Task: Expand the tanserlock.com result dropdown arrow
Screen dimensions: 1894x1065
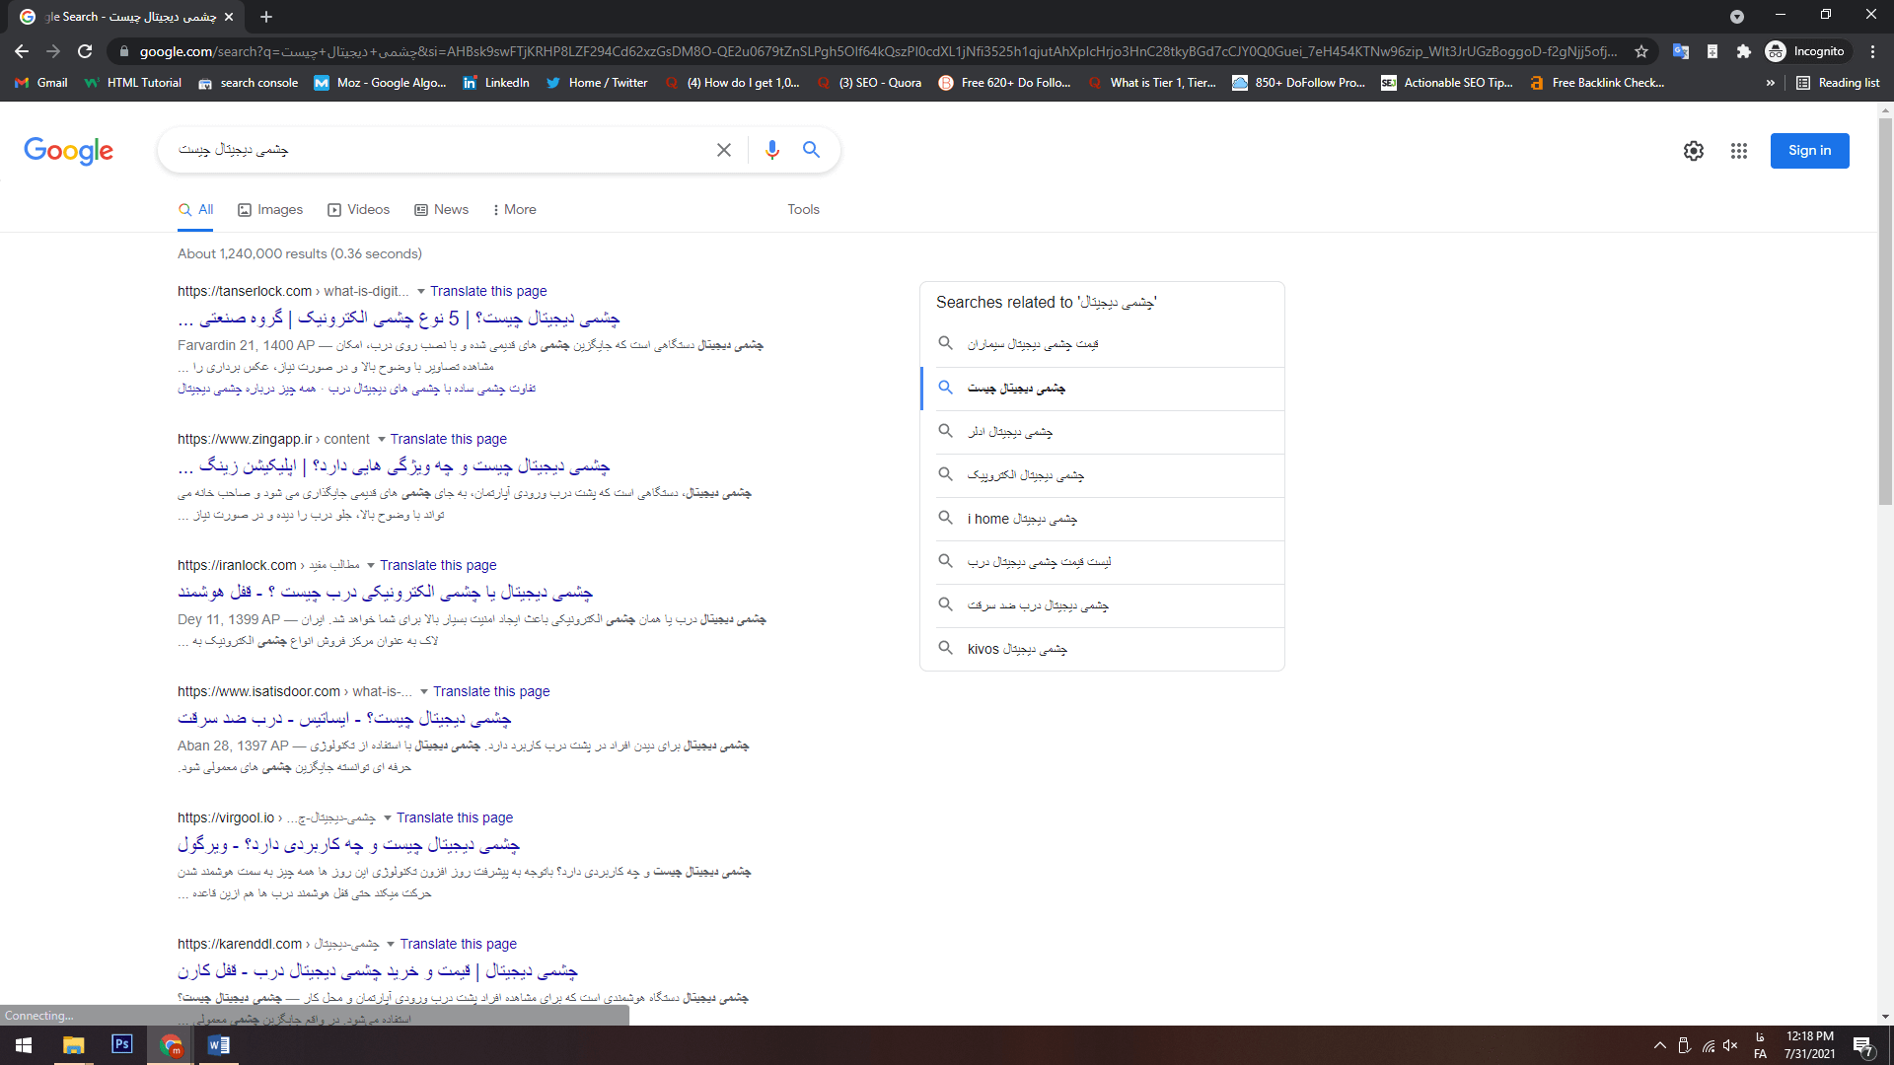Action: (x=421, y=292)
